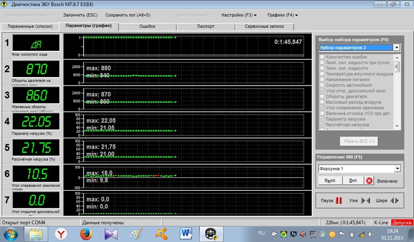Image resolution: width=414 pixels, height=242 pixels.
Task: Open Форсунка 1 actuator dropdown
Action: (x=397, y=169)
